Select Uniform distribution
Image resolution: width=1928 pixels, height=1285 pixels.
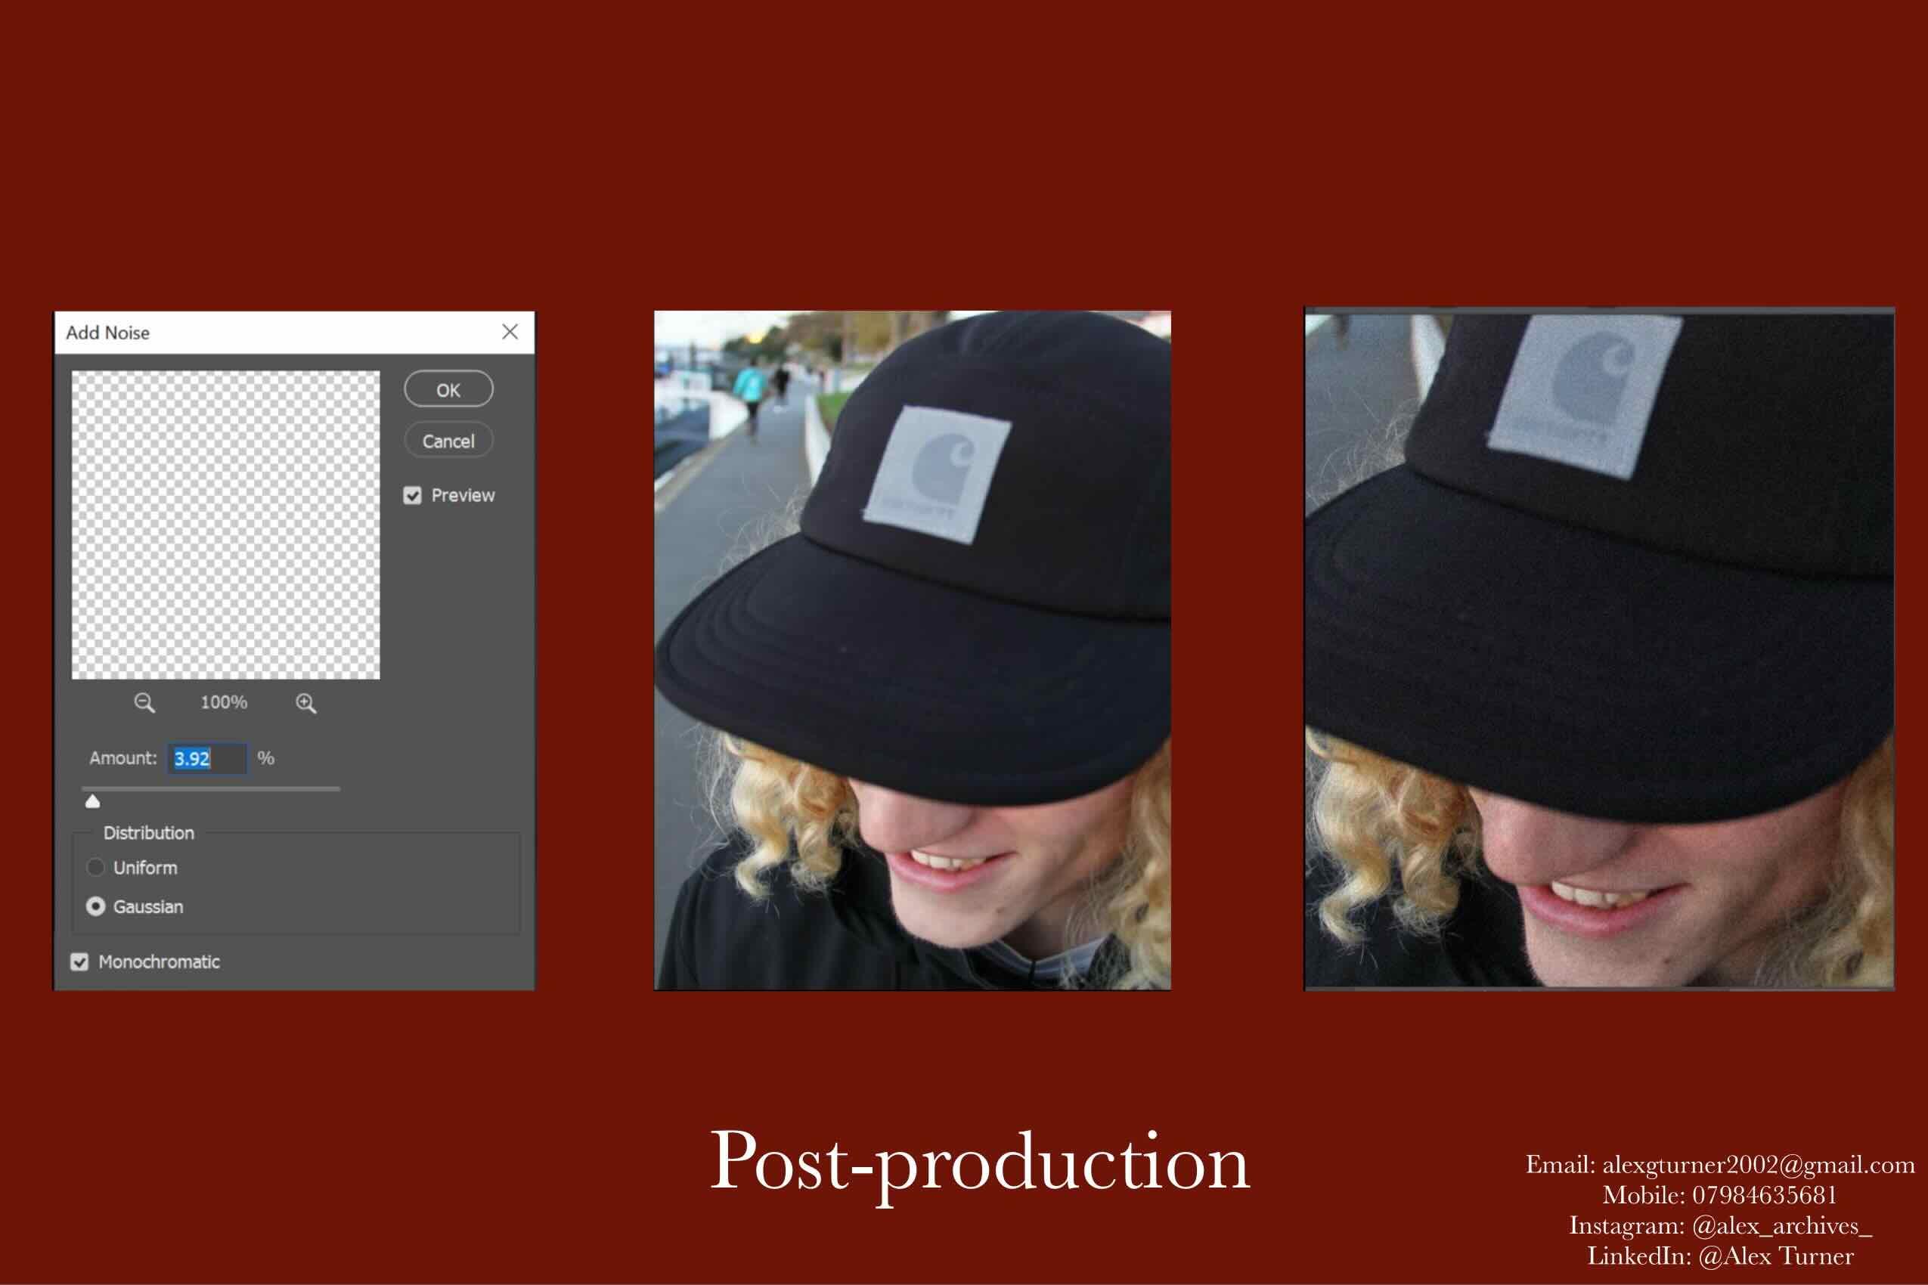click(x=96, y=867)
